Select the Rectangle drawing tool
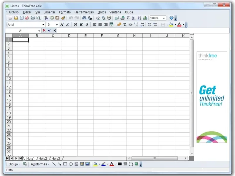 [x=65, y=164]
